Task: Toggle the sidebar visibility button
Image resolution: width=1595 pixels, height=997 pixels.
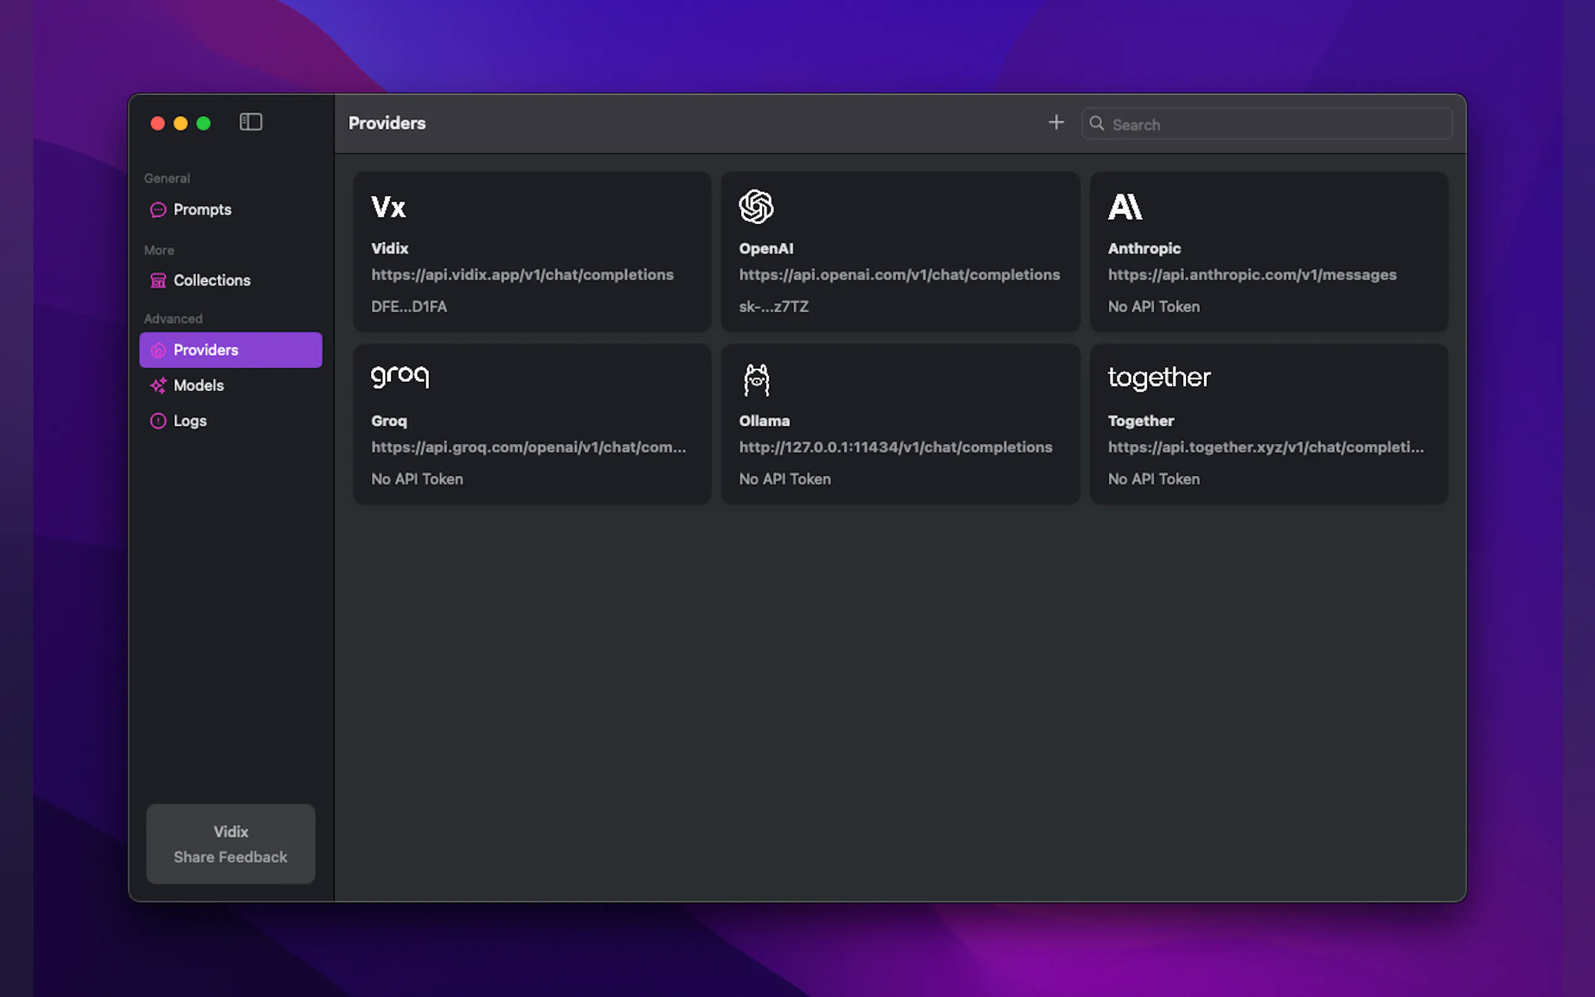Action: click(251, 122)
